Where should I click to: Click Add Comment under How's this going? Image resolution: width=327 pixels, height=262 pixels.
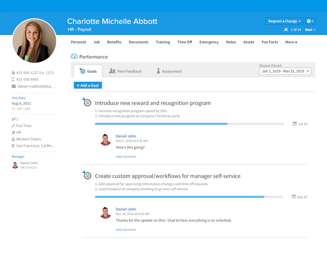(126, 157)
